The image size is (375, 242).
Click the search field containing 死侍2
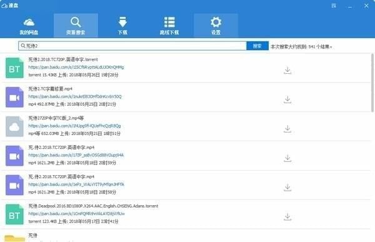[132, 46]
